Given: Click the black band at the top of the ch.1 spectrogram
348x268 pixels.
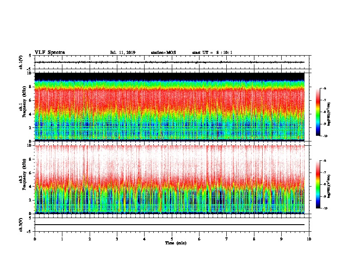Looking at the screenshot, I should (170, 76).
